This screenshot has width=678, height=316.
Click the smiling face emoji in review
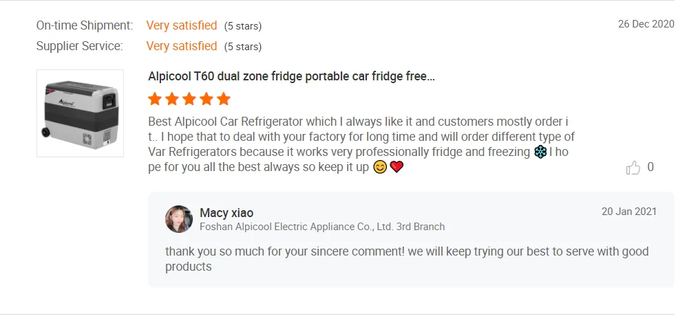pos(379,167)
